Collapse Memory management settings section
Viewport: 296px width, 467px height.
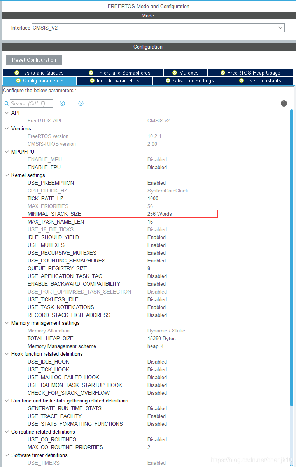[x=6, y=323]
